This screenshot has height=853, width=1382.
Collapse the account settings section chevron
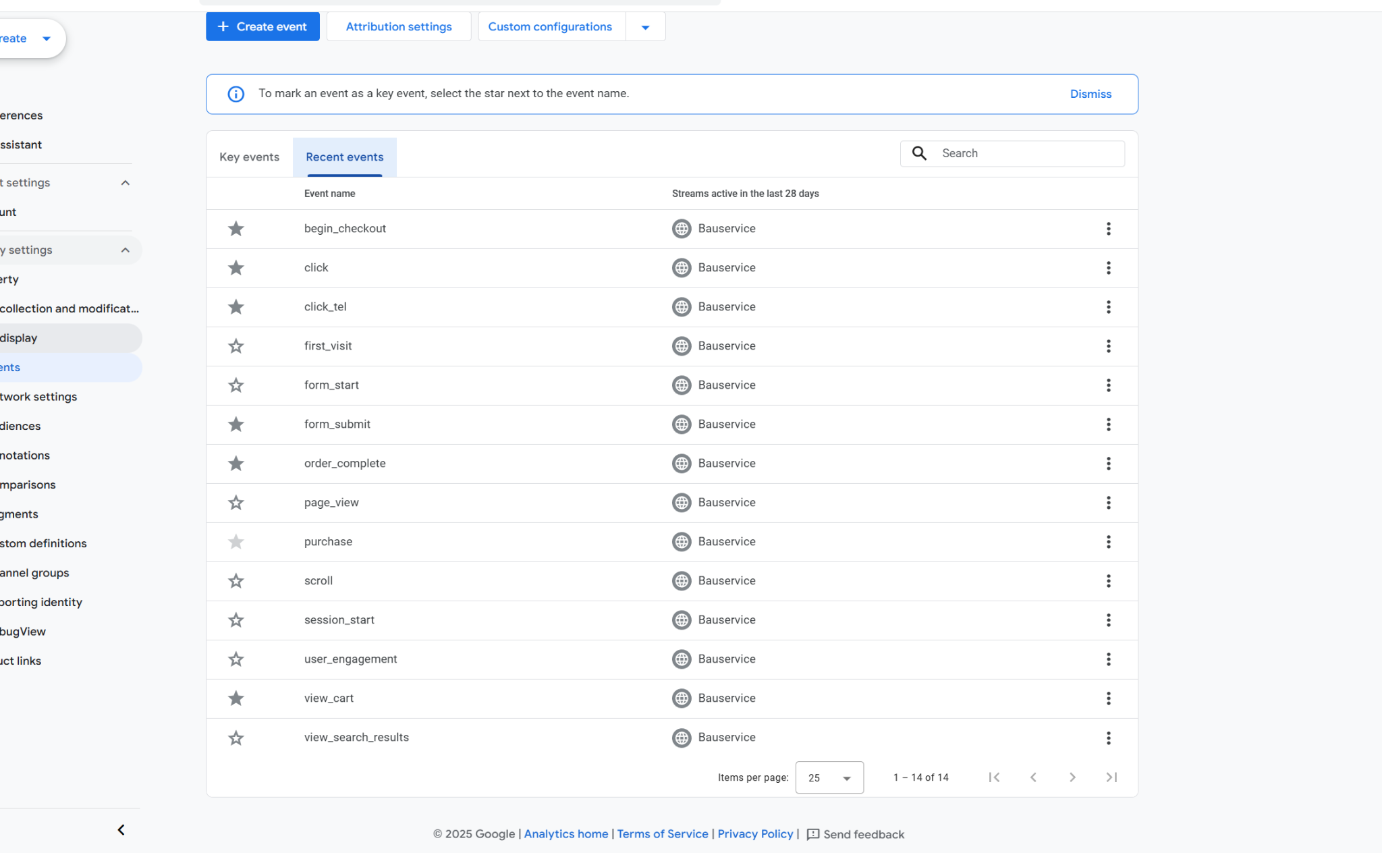click(125, 183)
